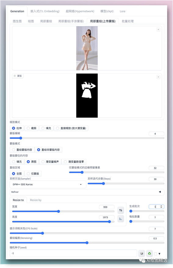Click the 随机种子 seed input field
This screenshot has width=173, height=268.
click(x=74, y=253)
